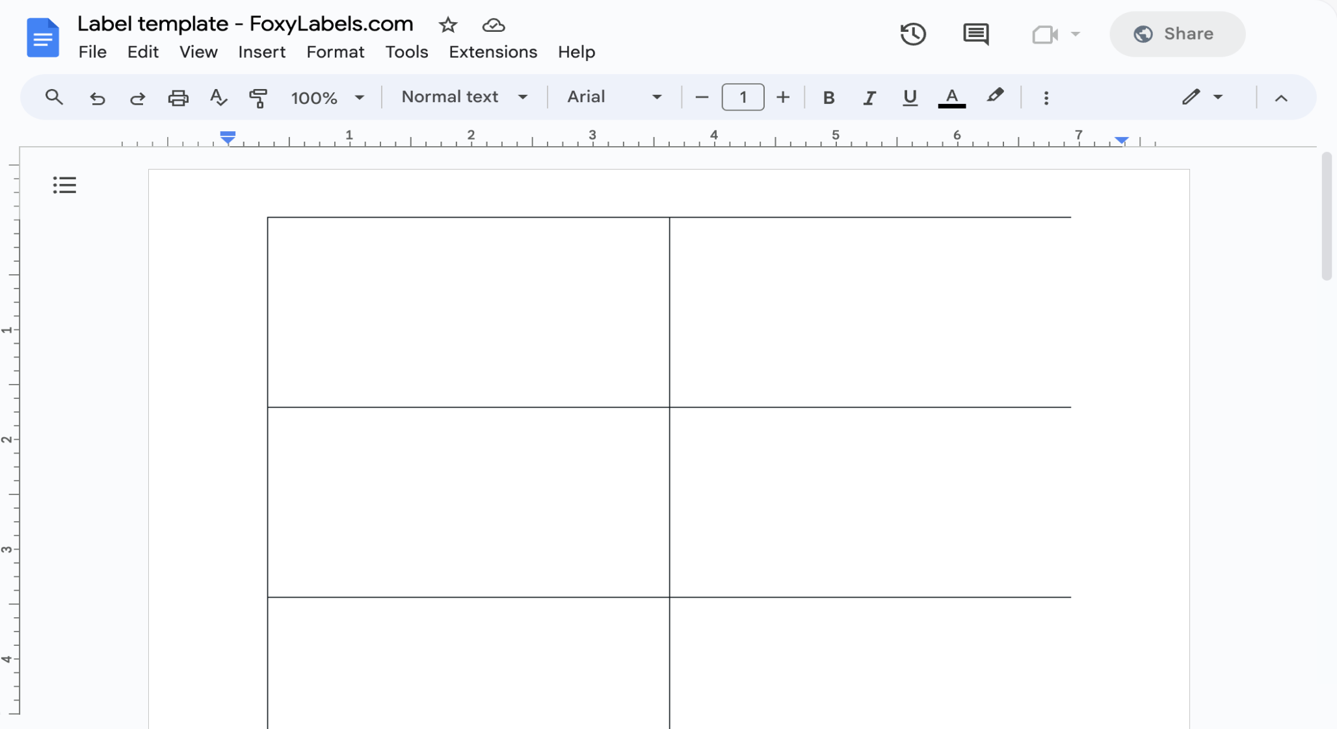Open the File menu
1337x729 pixels.
92,52
